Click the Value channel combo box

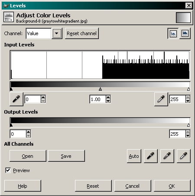(44, 33)
